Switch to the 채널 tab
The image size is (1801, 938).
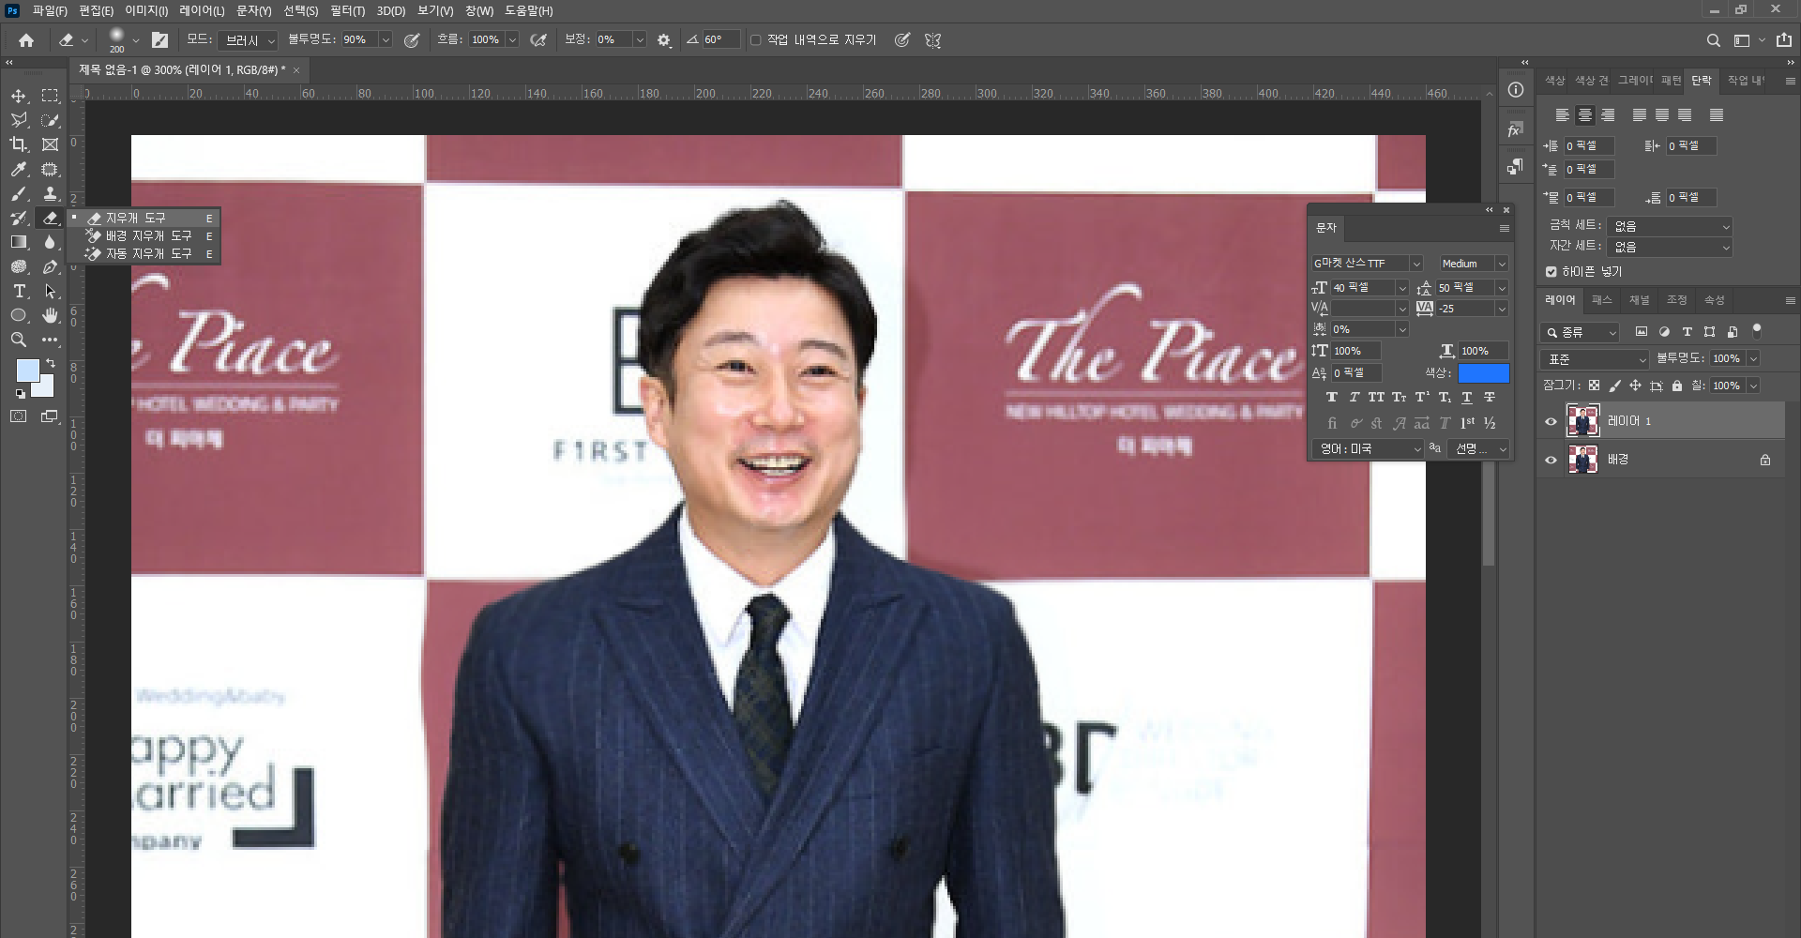tap(1639, 300)
